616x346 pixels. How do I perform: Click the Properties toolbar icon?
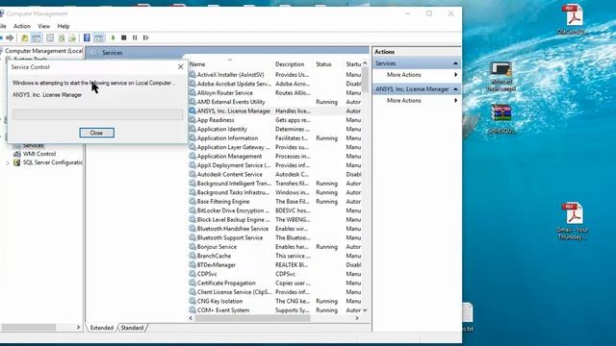tap(50, 37)
